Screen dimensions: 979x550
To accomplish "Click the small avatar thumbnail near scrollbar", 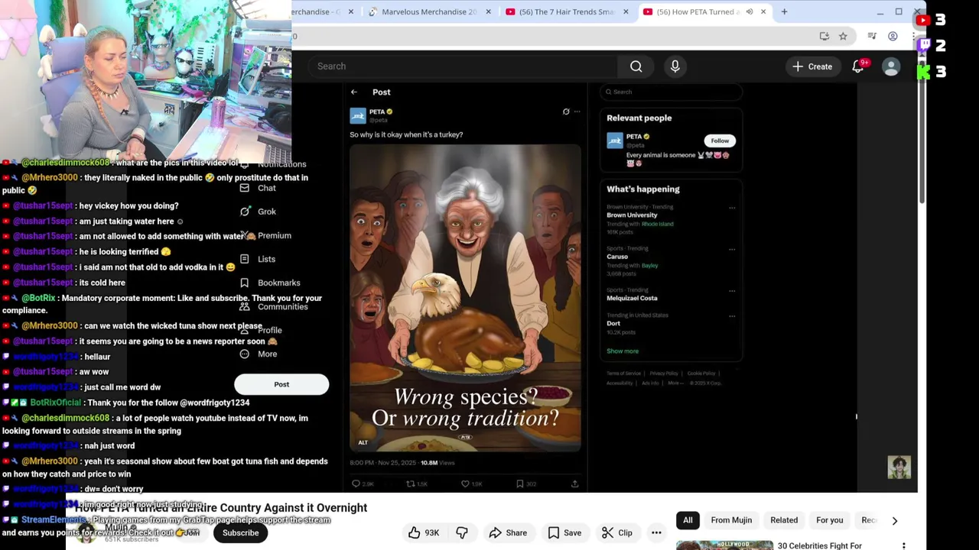I will [899, 467].
